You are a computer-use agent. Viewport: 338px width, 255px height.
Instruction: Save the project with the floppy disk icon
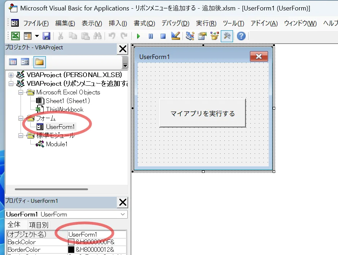click(46, 36)
